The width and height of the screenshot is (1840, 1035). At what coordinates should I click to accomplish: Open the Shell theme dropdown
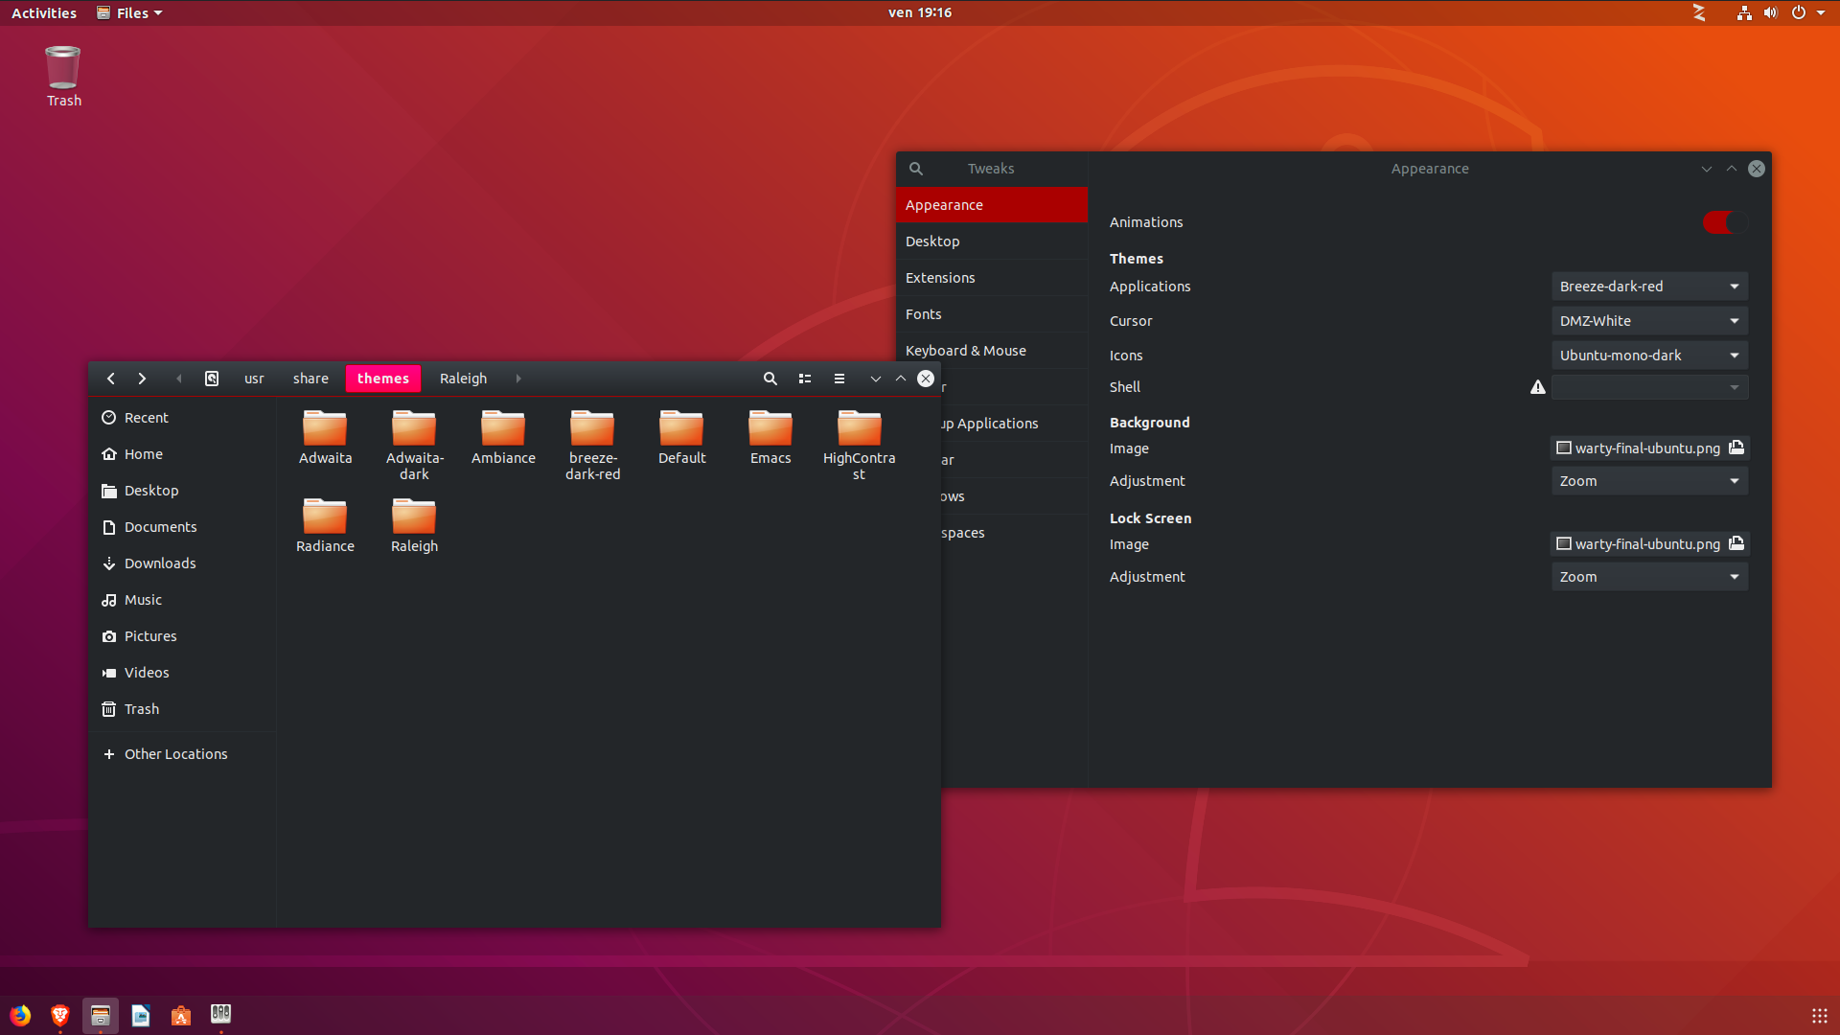click(x=1649, y=387)
